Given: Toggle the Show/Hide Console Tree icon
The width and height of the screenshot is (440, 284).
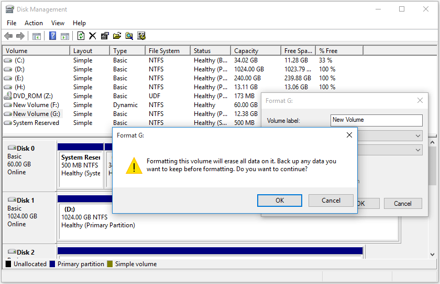Looking at the screenshot, I should [x=37, y=36].
